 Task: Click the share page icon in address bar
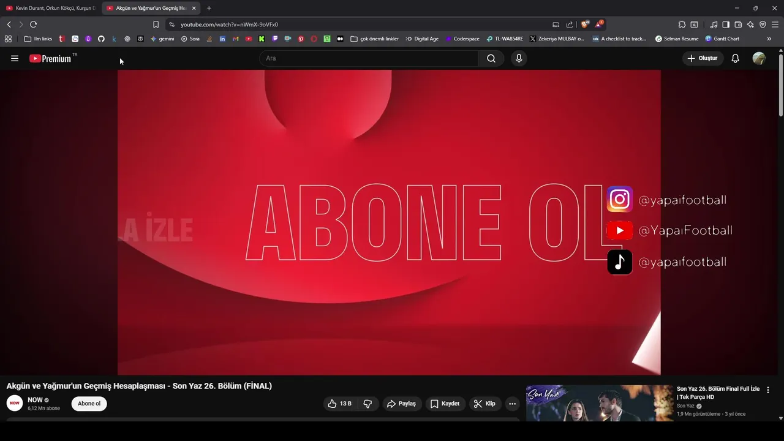570,24
